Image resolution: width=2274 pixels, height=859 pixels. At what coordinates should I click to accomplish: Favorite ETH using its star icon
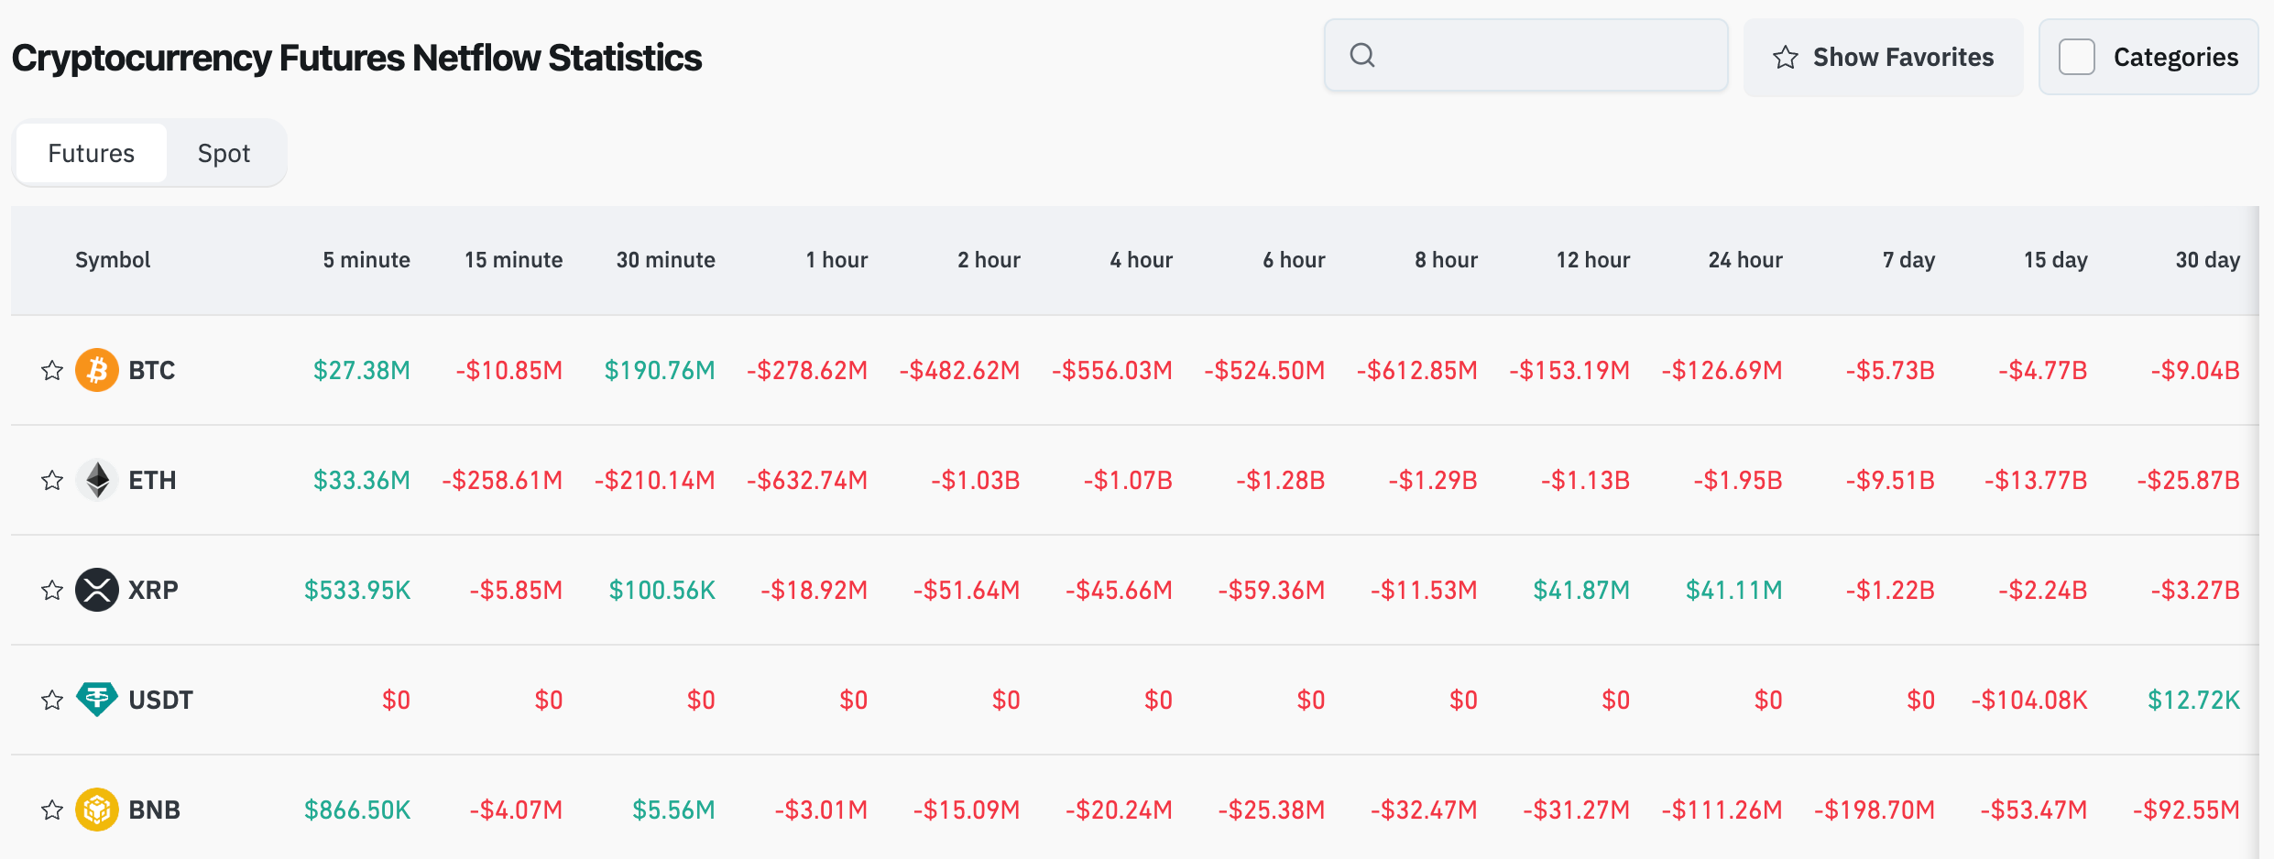tap(52, 480)
